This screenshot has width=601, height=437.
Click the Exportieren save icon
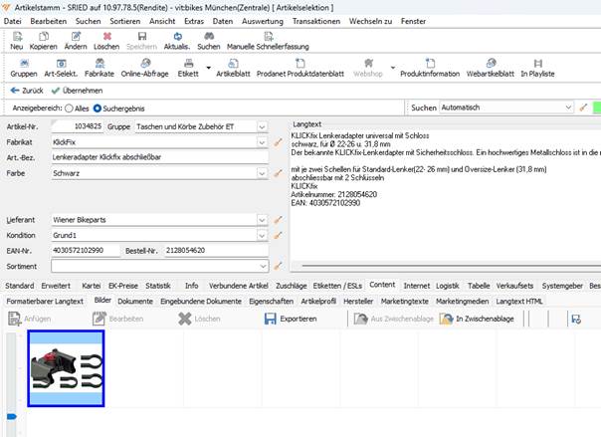(x=271, y=319)
